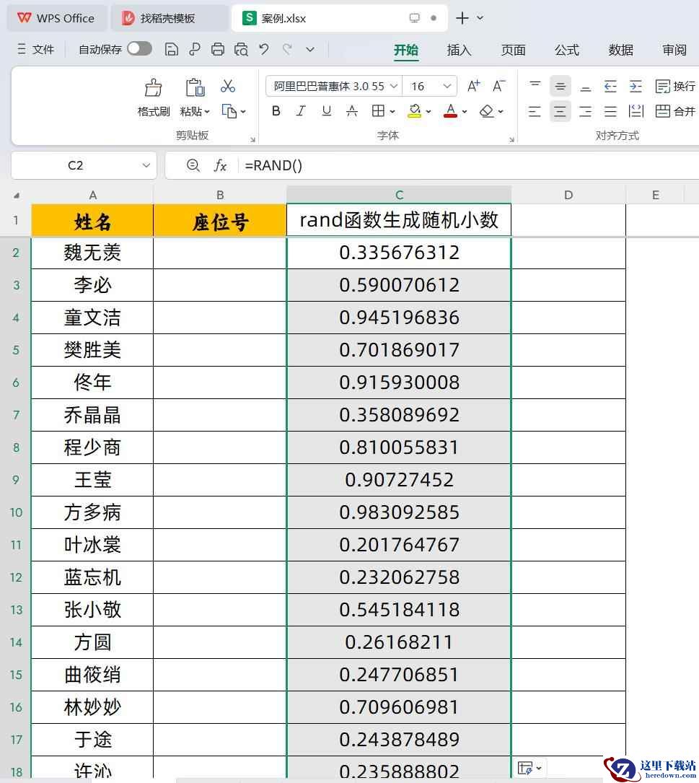699x783 pixels.
Task: Click the 合并 merge cells button
Action: pyautogui.click(x=675, y=111)
